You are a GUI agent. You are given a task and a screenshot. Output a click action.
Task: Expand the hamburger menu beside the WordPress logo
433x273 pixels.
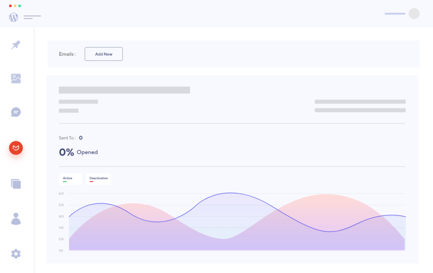click(32, 17)
